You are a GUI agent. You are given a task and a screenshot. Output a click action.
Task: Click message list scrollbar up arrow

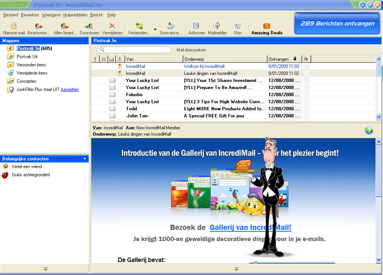point(379,59)
